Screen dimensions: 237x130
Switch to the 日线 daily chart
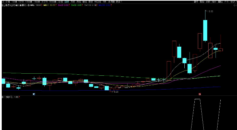click(x=67, y=2)
